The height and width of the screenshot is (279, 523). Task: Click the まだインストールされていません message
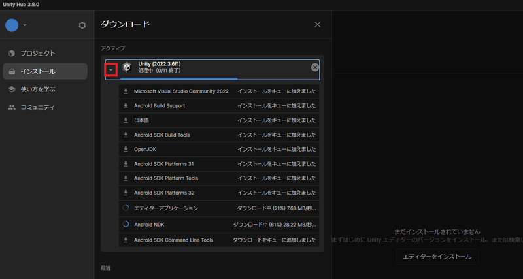point(437,231)
